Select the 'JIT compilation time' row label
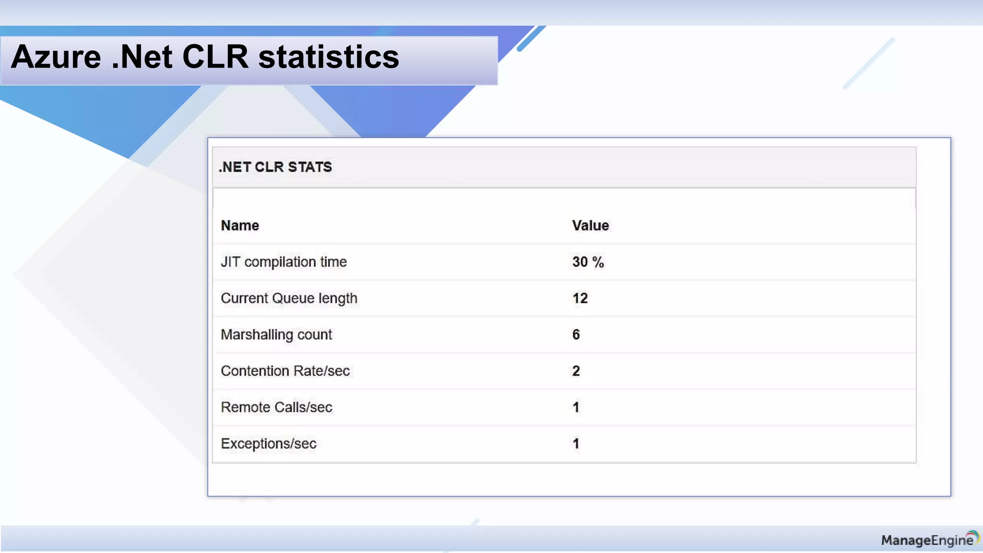Image resolution: width=983 pixels, height=553 pixels. pos(284,262)
